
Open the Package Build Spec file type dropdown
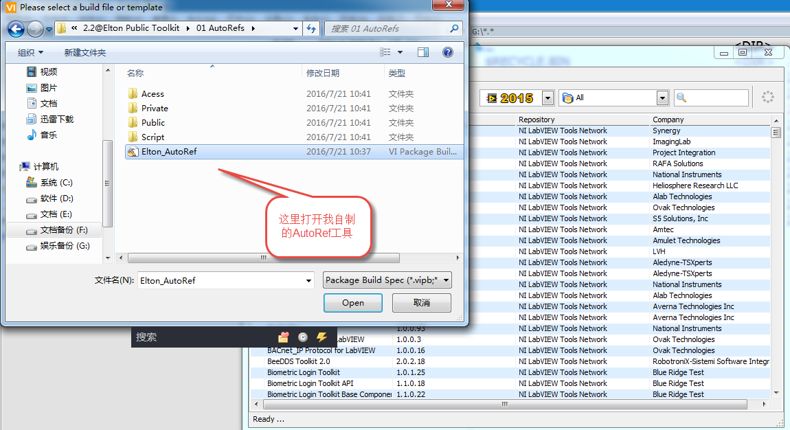[387, 280]
